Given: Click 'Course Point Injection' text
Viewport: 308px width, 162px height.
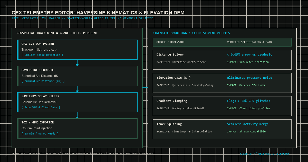Looking at the screenshot, I should [x=37, y=128].
